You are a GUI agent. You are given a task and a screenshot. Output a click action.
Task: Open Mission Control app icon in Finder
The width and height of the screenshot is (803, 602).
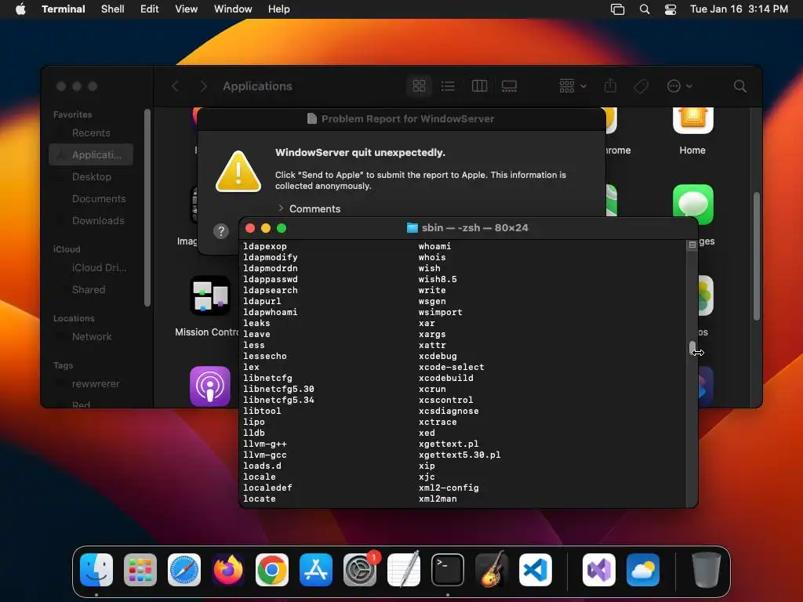210,296
